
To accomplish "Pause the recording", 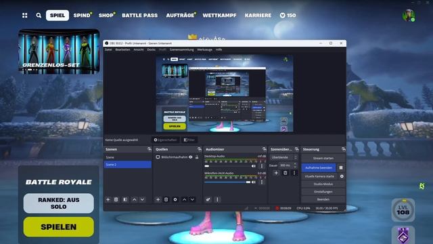I will [341, 167].
